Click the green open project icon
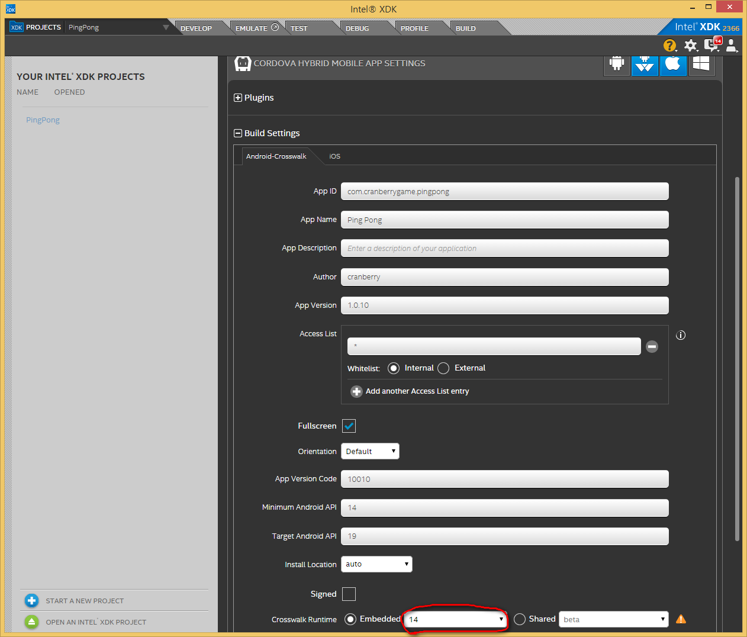This screenshot has height=637, width=747. pos(32,622)
